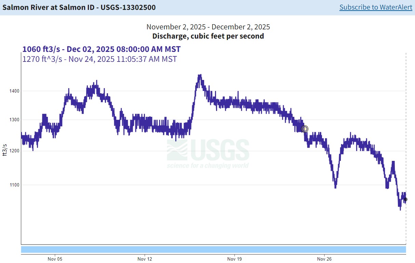This screenshot has height=263, width=415.
Task: Click the light blue time range brush bar
Action: [x=213, y=249]
